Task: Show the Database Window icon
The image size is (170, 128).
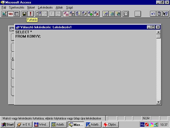Action: pyautogui.click(x=126, y=14)
